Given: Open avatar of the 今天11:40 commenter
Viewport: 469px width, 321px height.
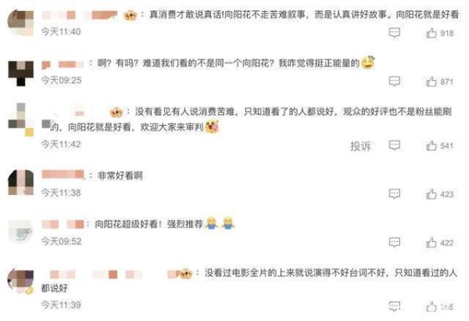Looking at the screenshot, I should [20, 23].
